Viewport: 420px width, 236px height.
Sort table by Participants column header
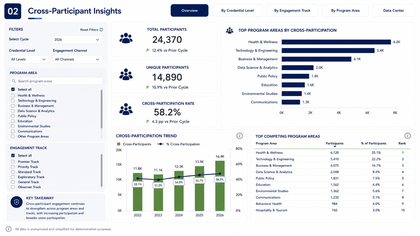(335, 143)
